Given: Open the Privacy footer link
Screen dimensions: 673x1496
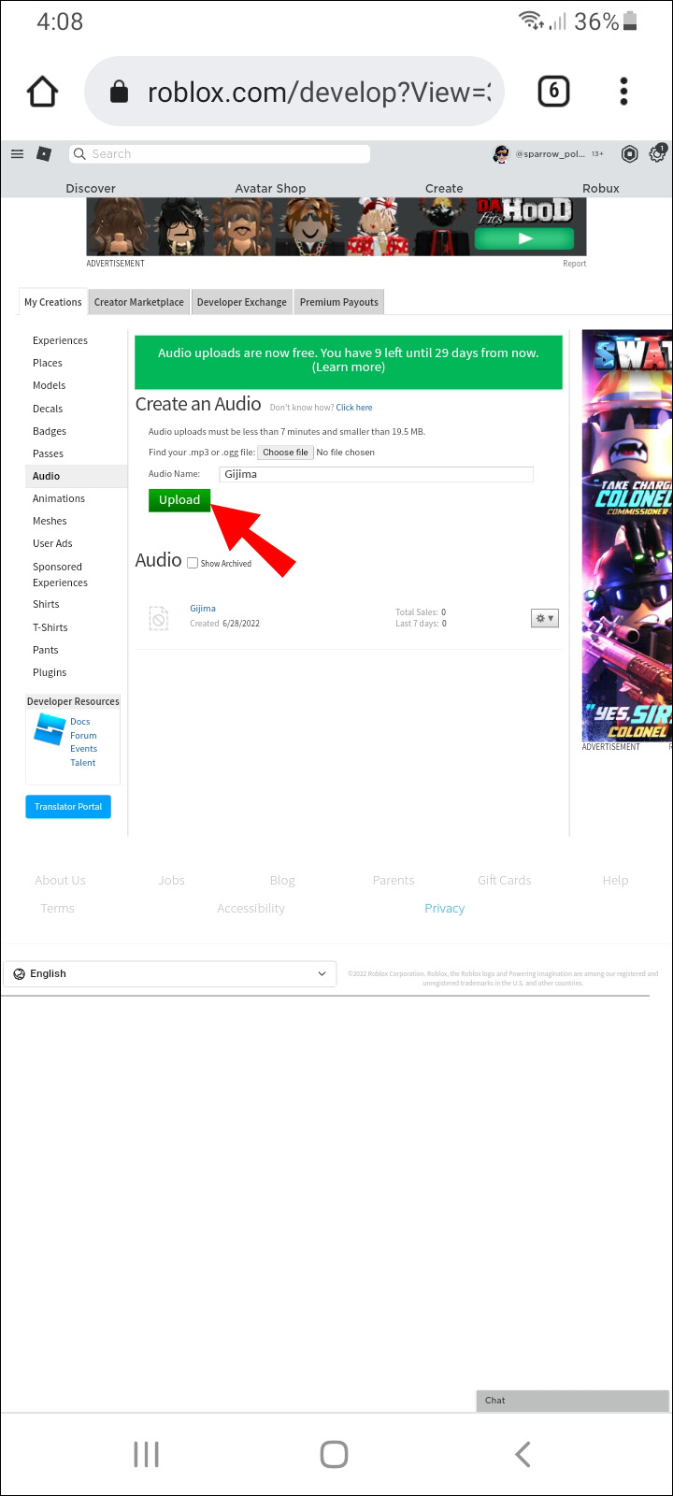Looking at the screenshot, I should [444, 908].
